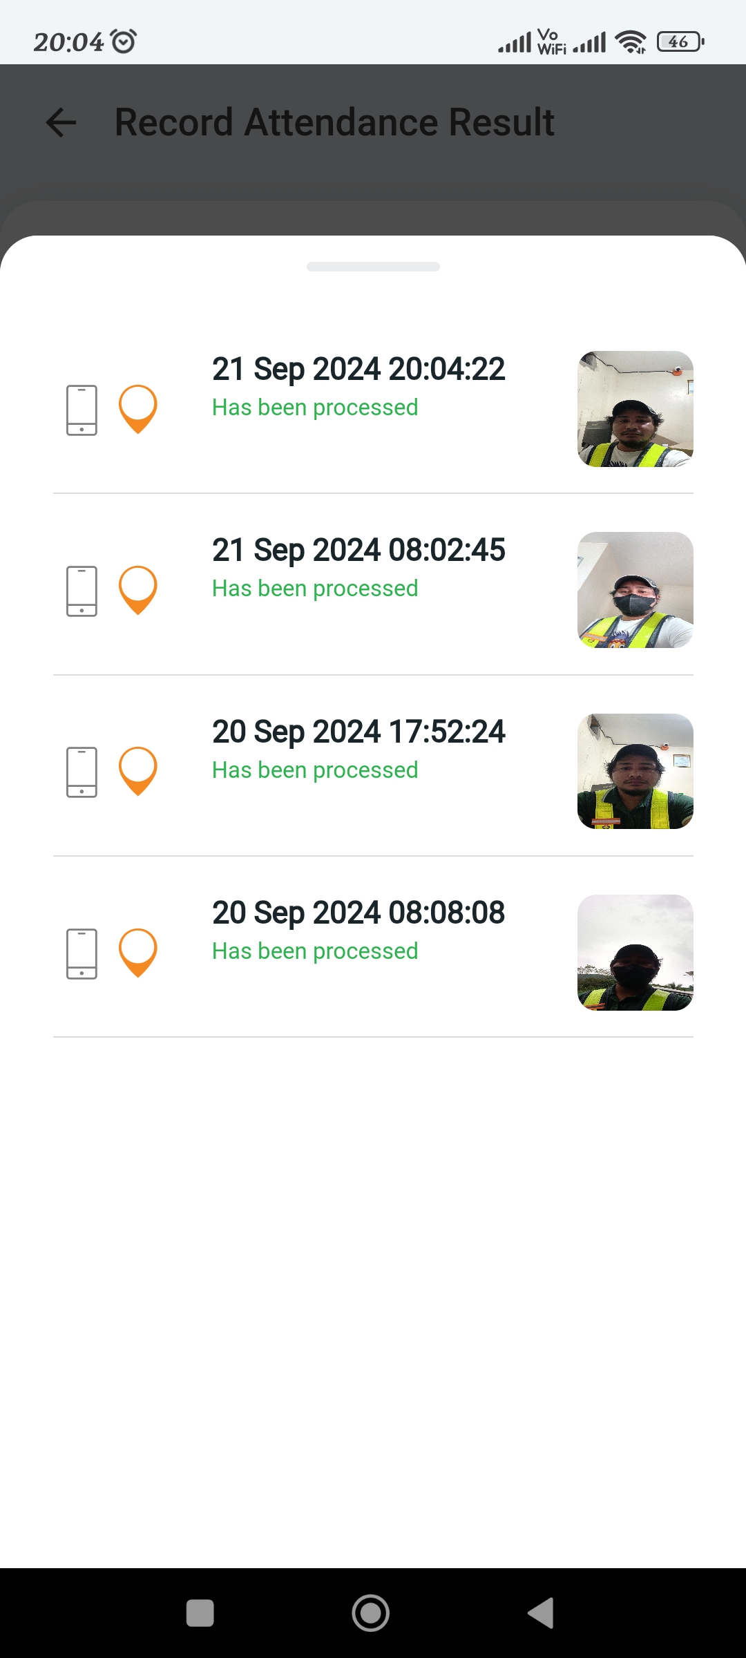Tap phone icon for 08:02:45 record
746x1658 pixels.
pos(82,591)
